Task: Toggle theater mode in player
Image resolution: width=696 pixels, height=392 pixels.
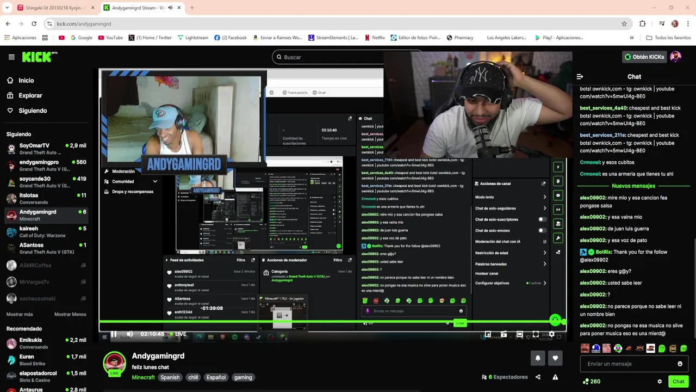Action: [x=519, y=334]
